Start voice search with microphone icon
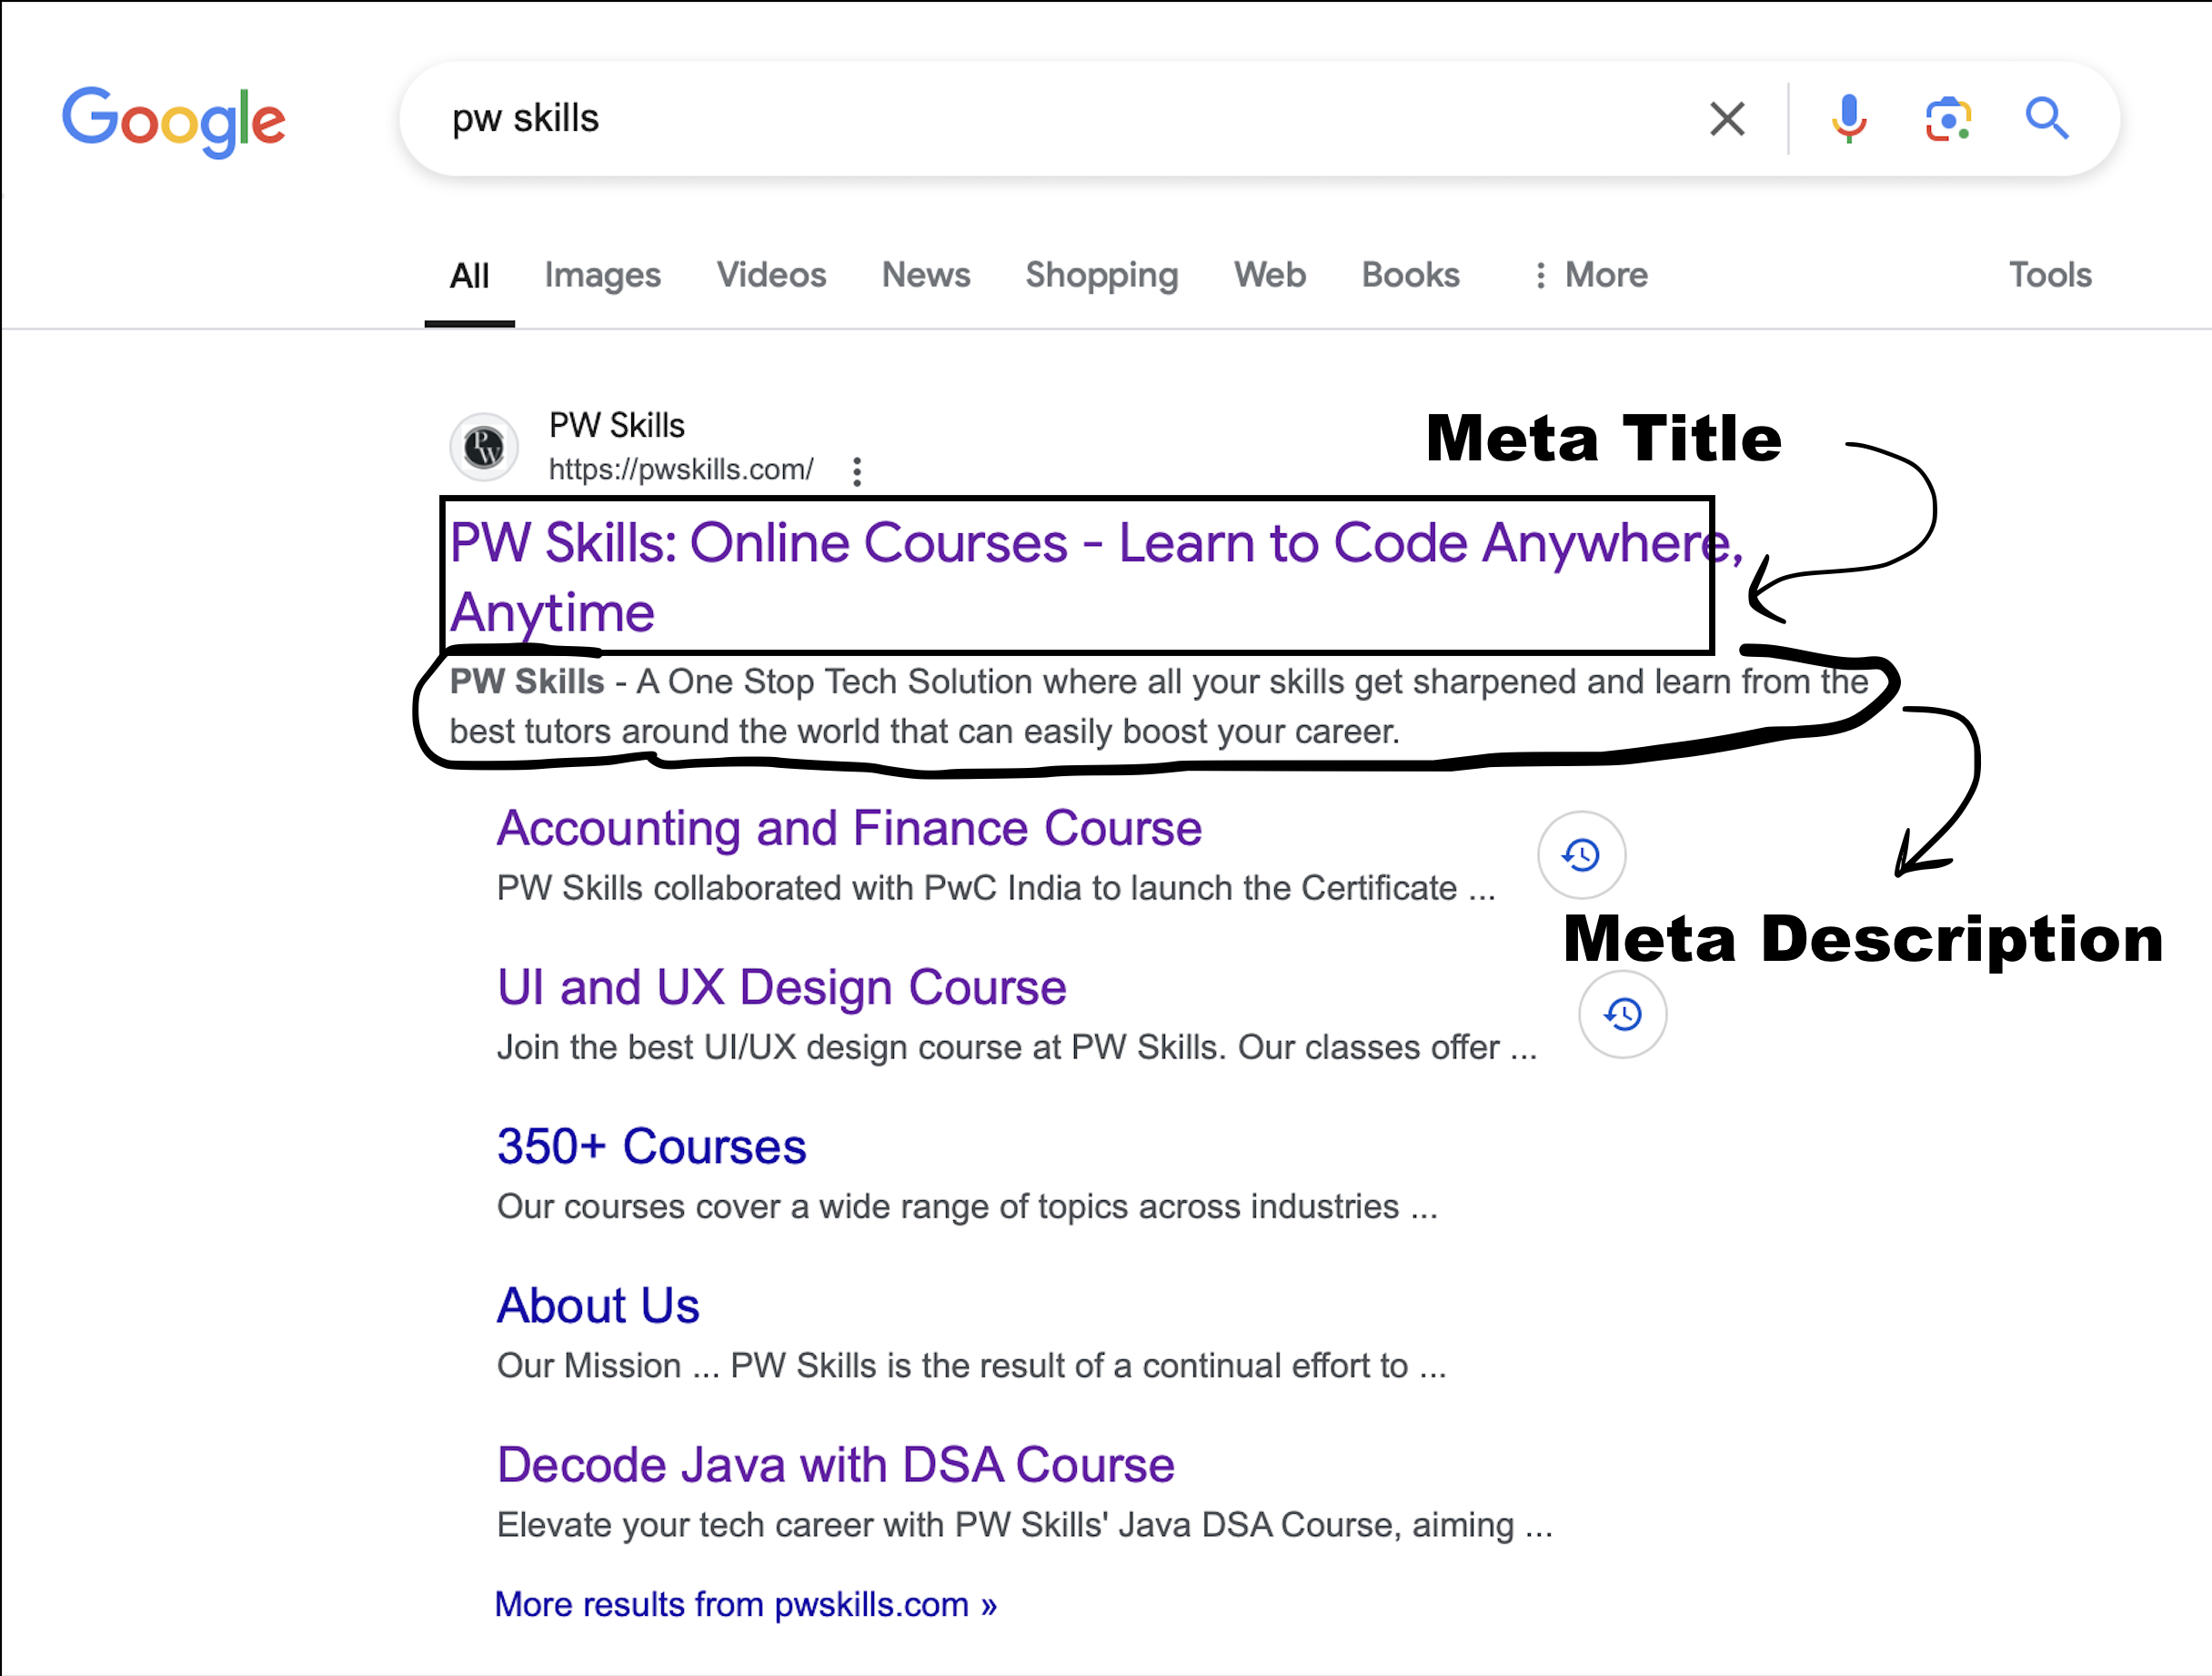The image size is (2212, 1676). (1848, 119)
